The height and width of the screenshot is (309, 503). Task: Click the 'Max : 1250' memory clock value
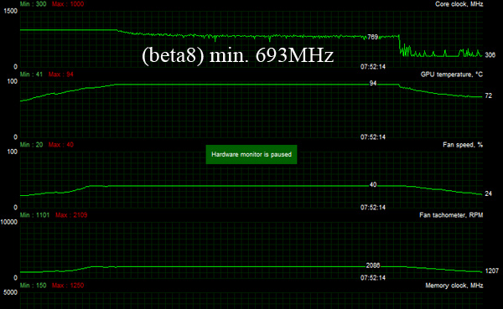click(68, 286)
